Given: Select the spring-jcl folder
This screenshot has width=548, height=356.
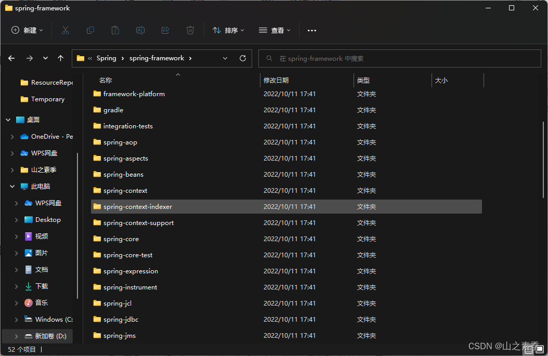Looking at the screenshot, I should [x=286, y=303].
